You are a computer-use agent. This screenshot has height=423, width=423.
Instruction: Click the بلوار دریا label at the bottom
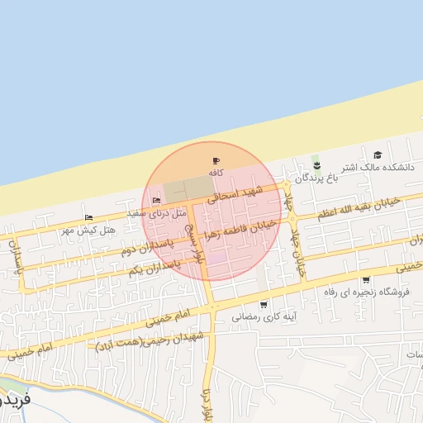coord(207,406)
